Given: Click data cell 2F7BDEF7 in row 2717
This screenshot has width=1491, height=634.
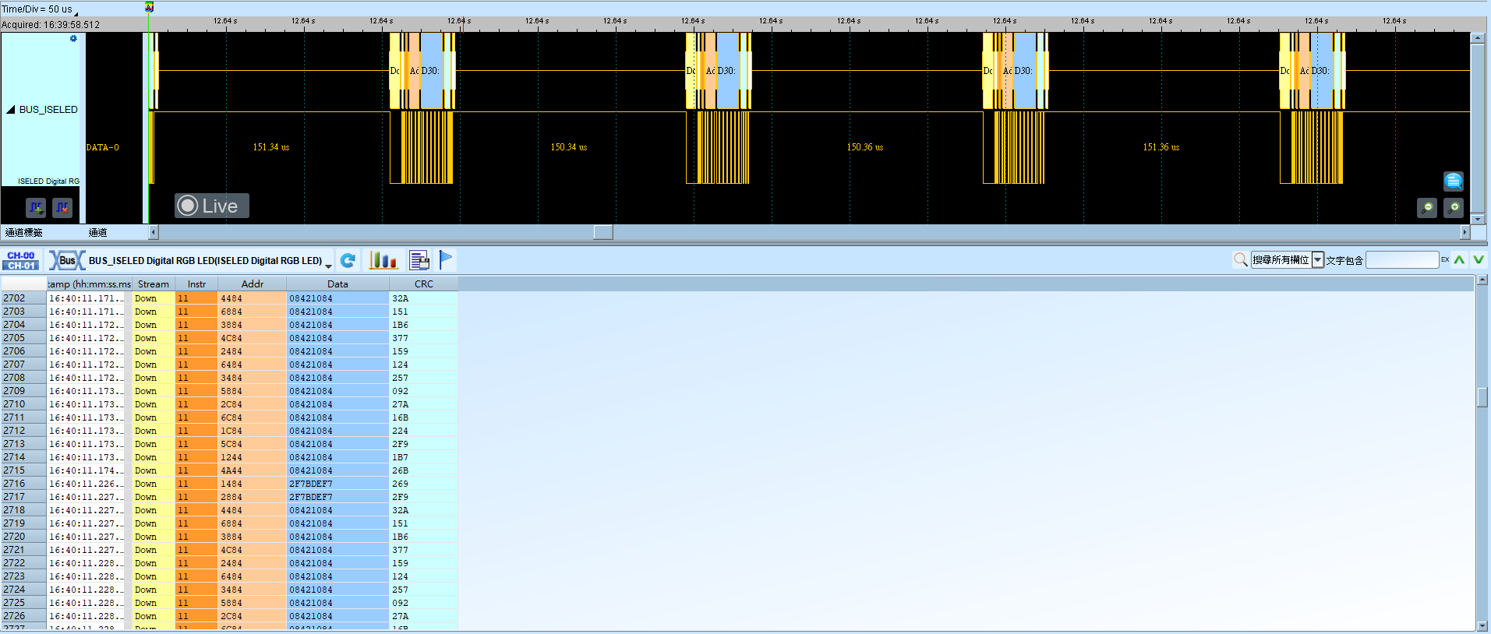Looking at the screenshot, I should tap(337, 497).
